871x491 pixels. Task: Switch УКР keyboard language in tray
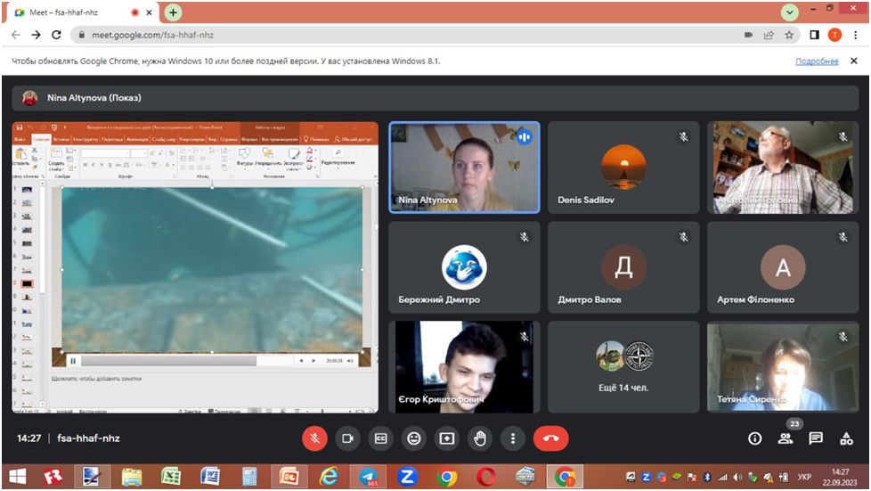point(804,477)
